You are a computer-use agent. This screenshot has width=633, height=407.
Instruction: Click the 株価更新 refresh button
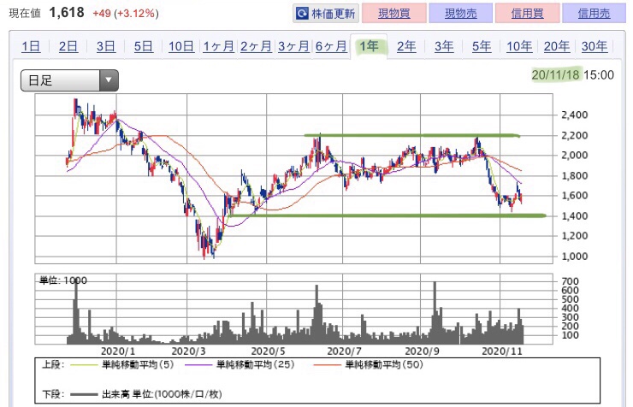point(325,14)
